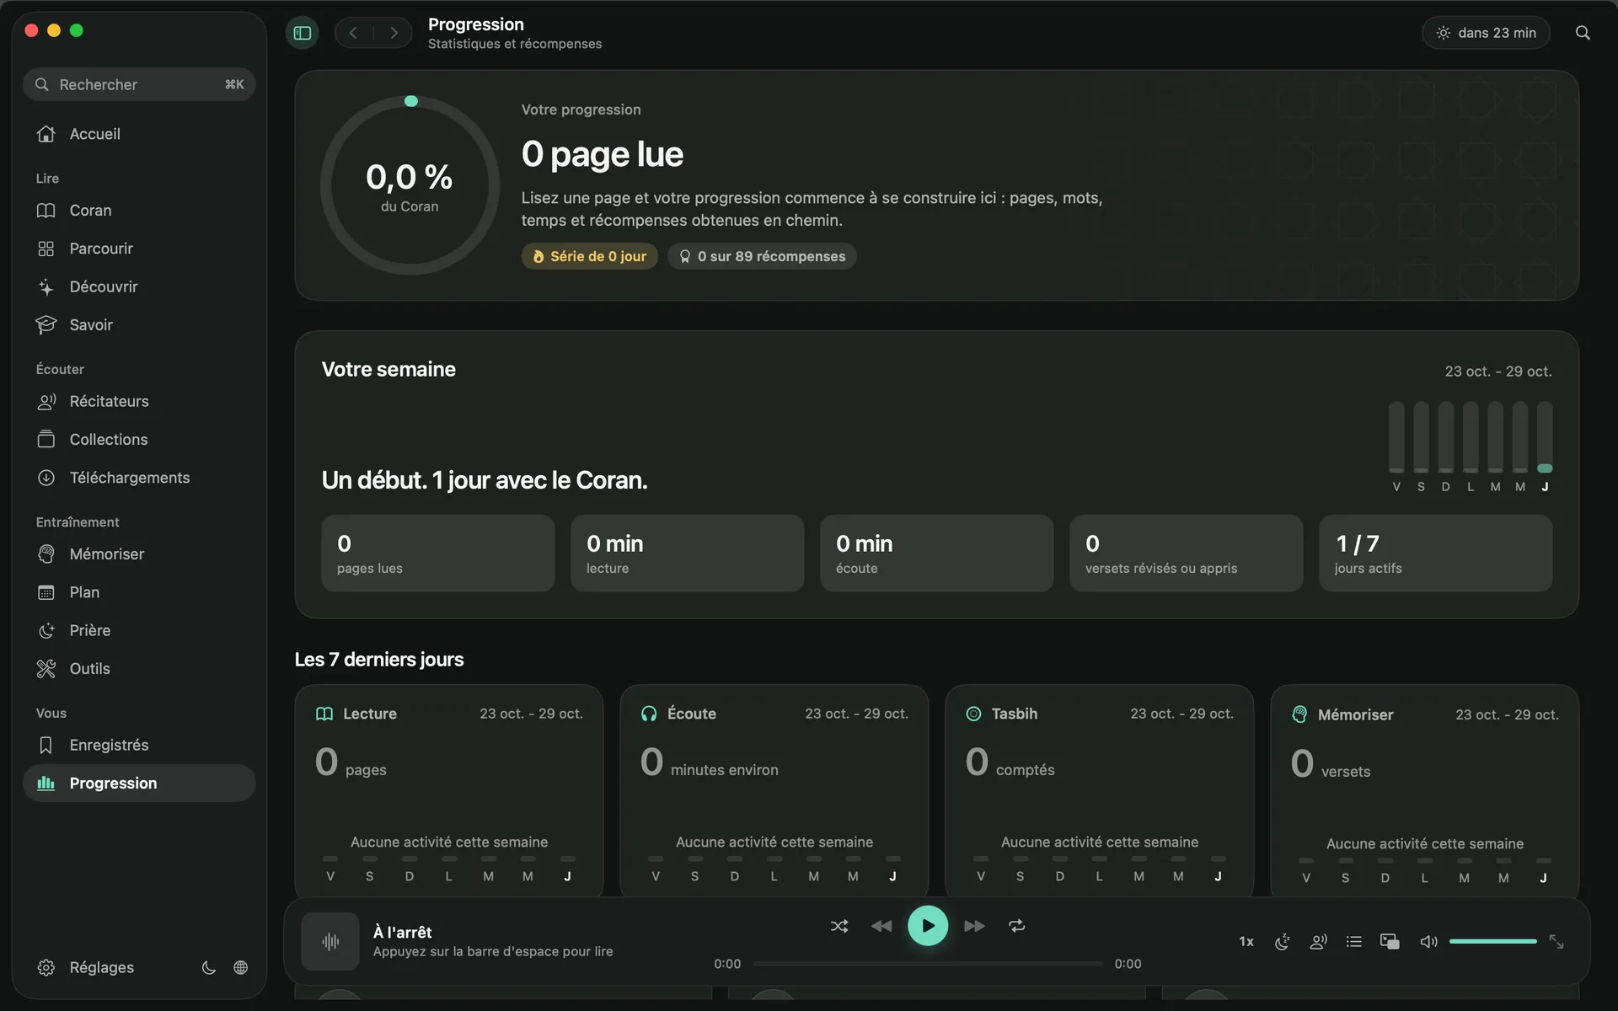The height and width of the screenshot is (1011, 1618).
Task: Expand the player to full screen
Action: click(x=1556, y=941)
